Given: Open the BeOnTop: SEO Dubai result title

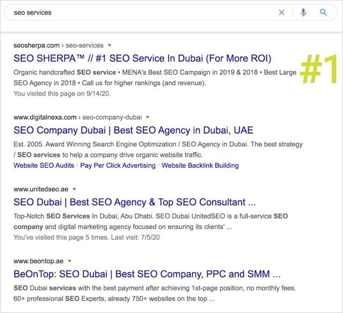Looking at the screenshot, I should (x=147, y=274).
